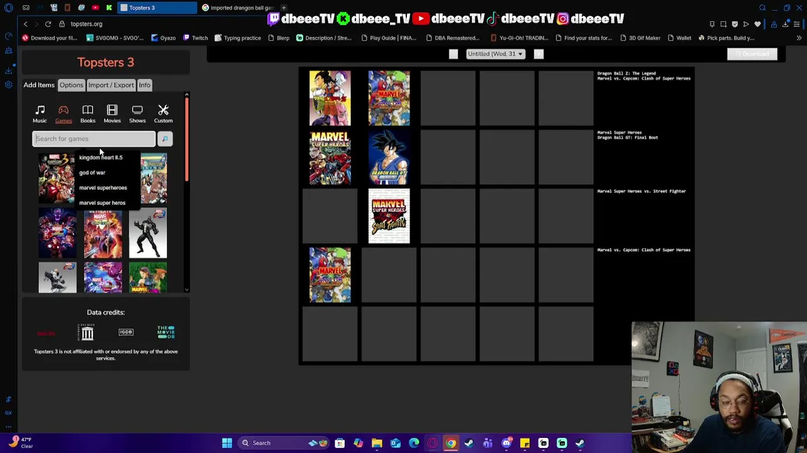
Task: Open the Blerp bookmark
Action: 278,38
